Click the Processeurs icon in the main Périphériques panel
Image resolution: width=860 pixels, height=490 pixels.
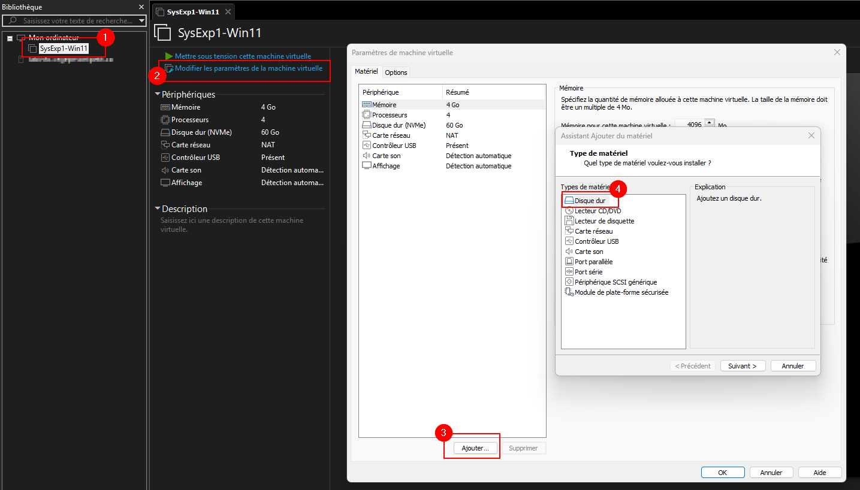point(165,120)
